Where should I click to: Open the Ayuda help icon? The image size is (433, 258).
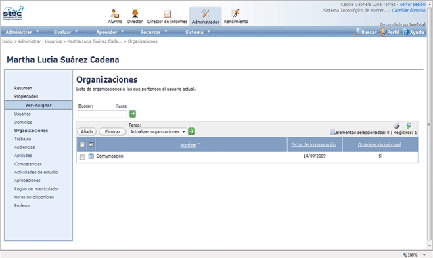(x=406, y=32)
